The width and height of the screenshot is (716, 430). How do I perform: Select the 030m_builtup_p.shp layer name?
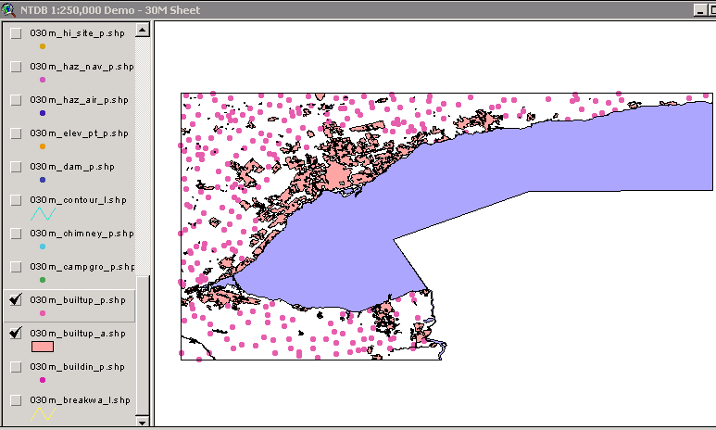click(78, 300)
